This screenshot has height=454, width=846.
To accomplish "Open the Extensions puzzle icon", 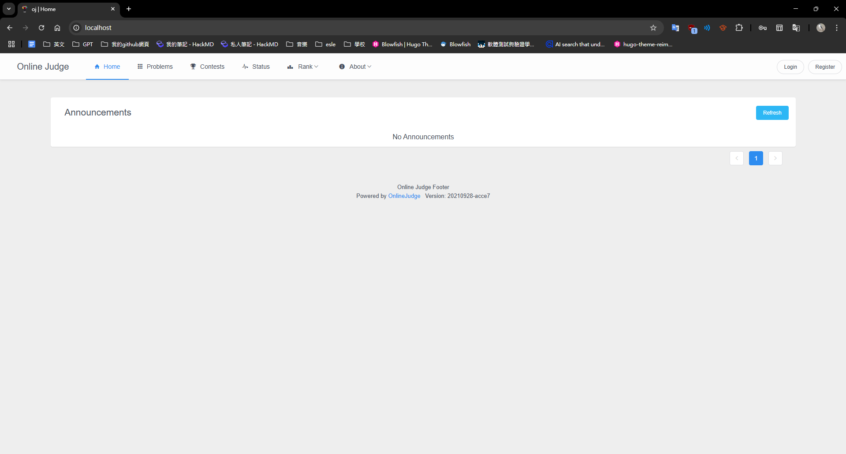I will tap(739, 28).
